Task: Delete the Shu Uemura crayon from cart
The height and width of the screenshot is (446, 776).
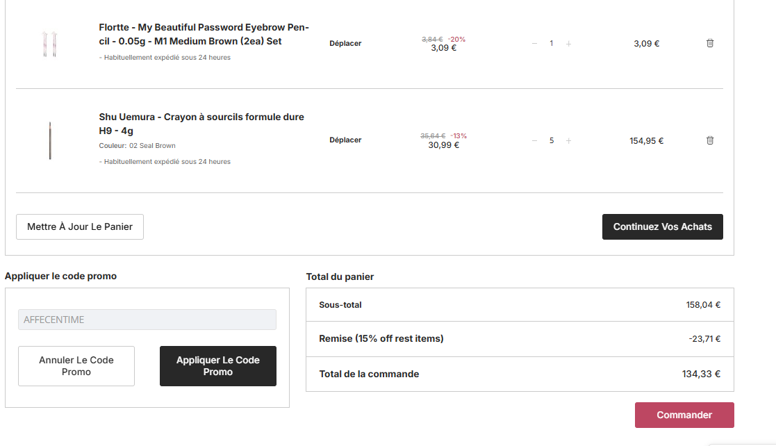Action: pos(710,140)
